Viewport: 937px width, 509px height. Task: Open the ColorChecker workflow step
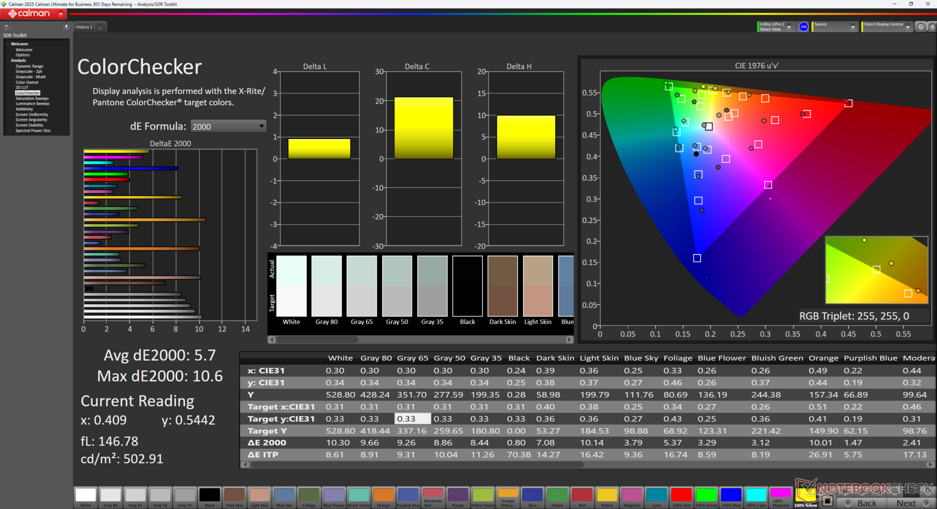(28, 93)
